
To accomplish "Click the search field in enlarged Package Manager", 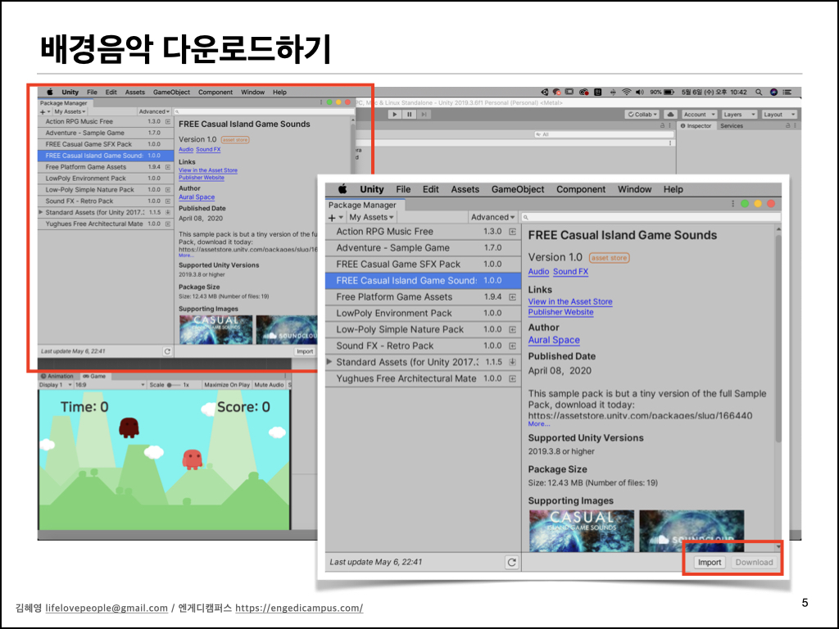I will (651, 217).
